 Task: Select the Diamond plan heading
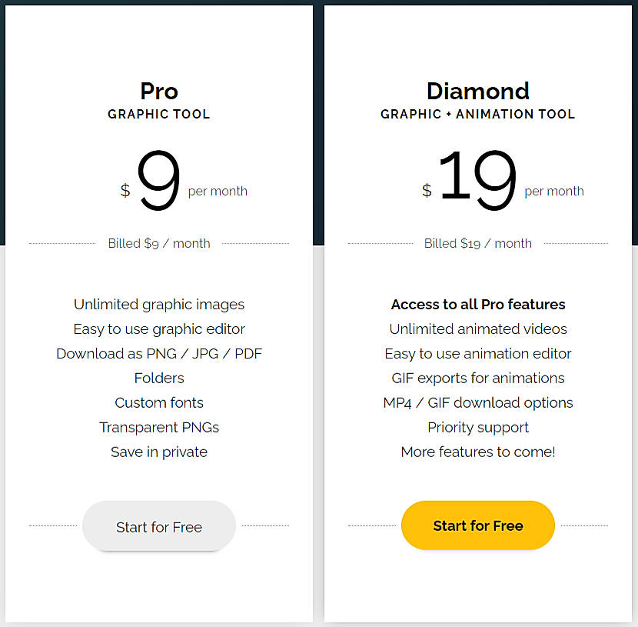tap(477, 91)
